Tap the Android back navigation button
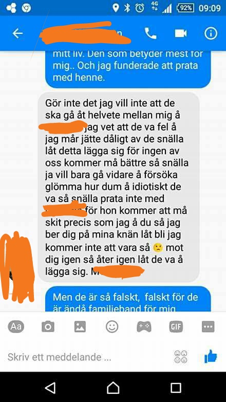This screenshot has height=402, width=226. pyautogui.click(x=51, y=388)
